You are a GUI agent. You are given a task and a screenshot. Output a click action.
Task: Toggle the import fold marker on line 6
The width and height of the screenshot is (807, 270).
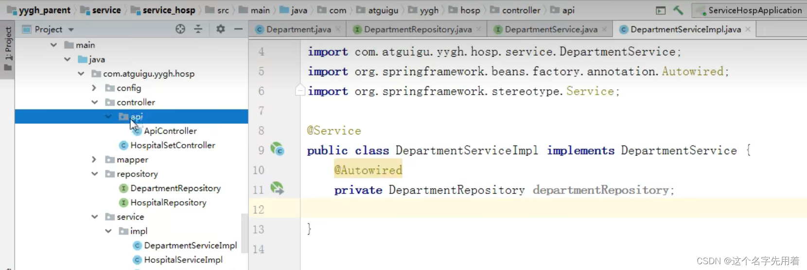(300, 91)
